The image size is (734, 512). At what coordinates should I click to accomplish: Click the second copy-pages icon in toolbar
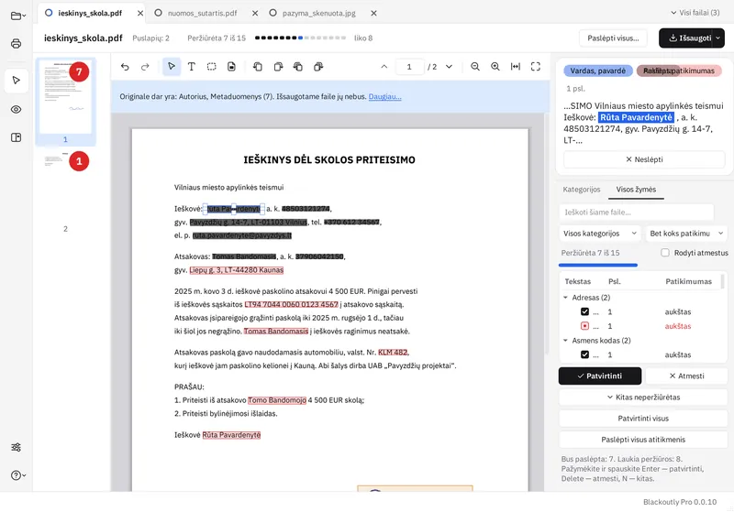tap(278, 67)
